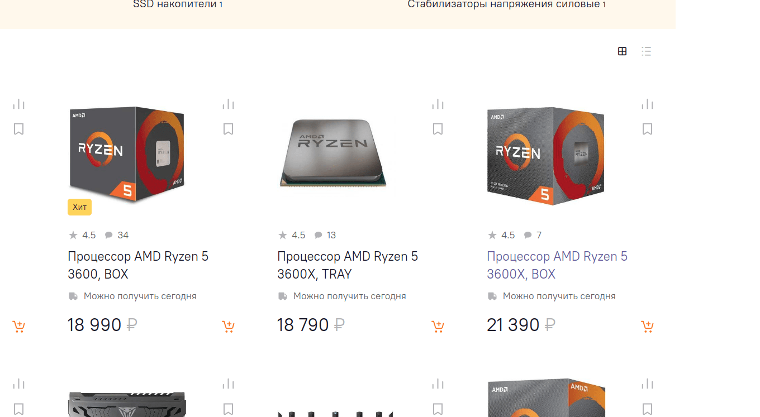This screenshot has height=417, width=760.
Task: Select the grid tile view
Action: (x=623, y=51)
